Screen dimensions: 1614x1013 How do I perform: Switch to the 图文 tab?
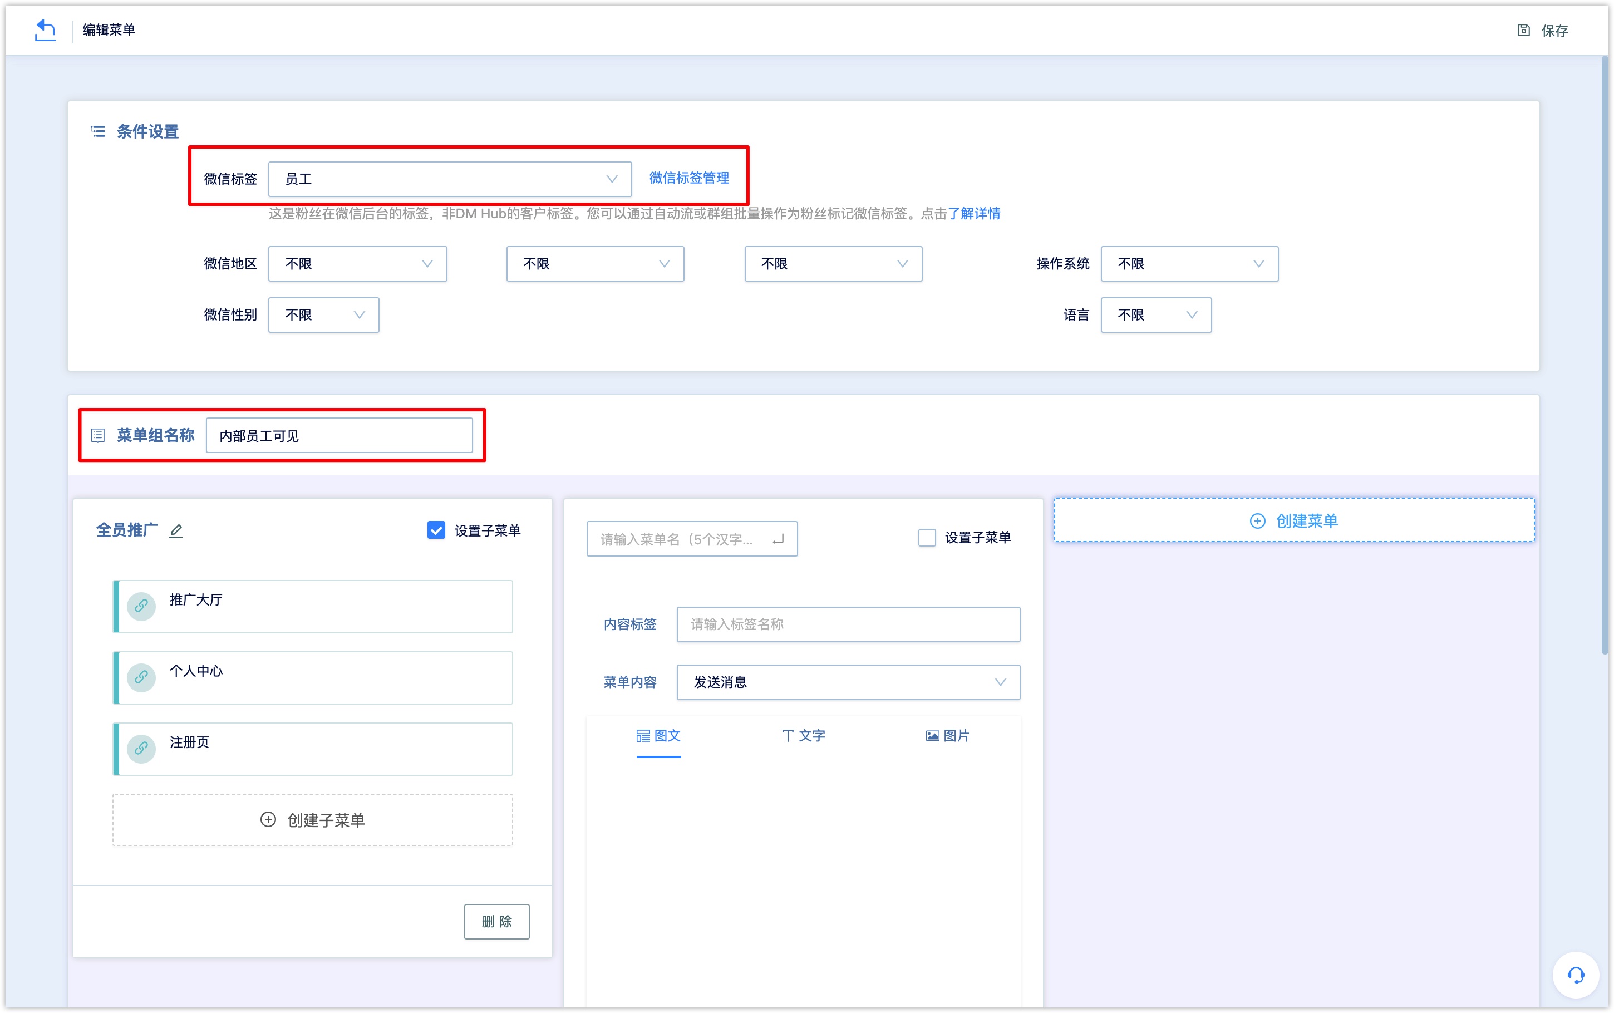click(x=658, y=736)
